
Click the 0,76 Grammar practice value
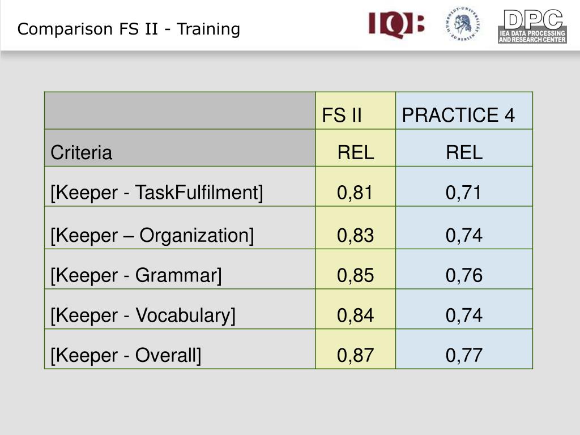point(464,269)
